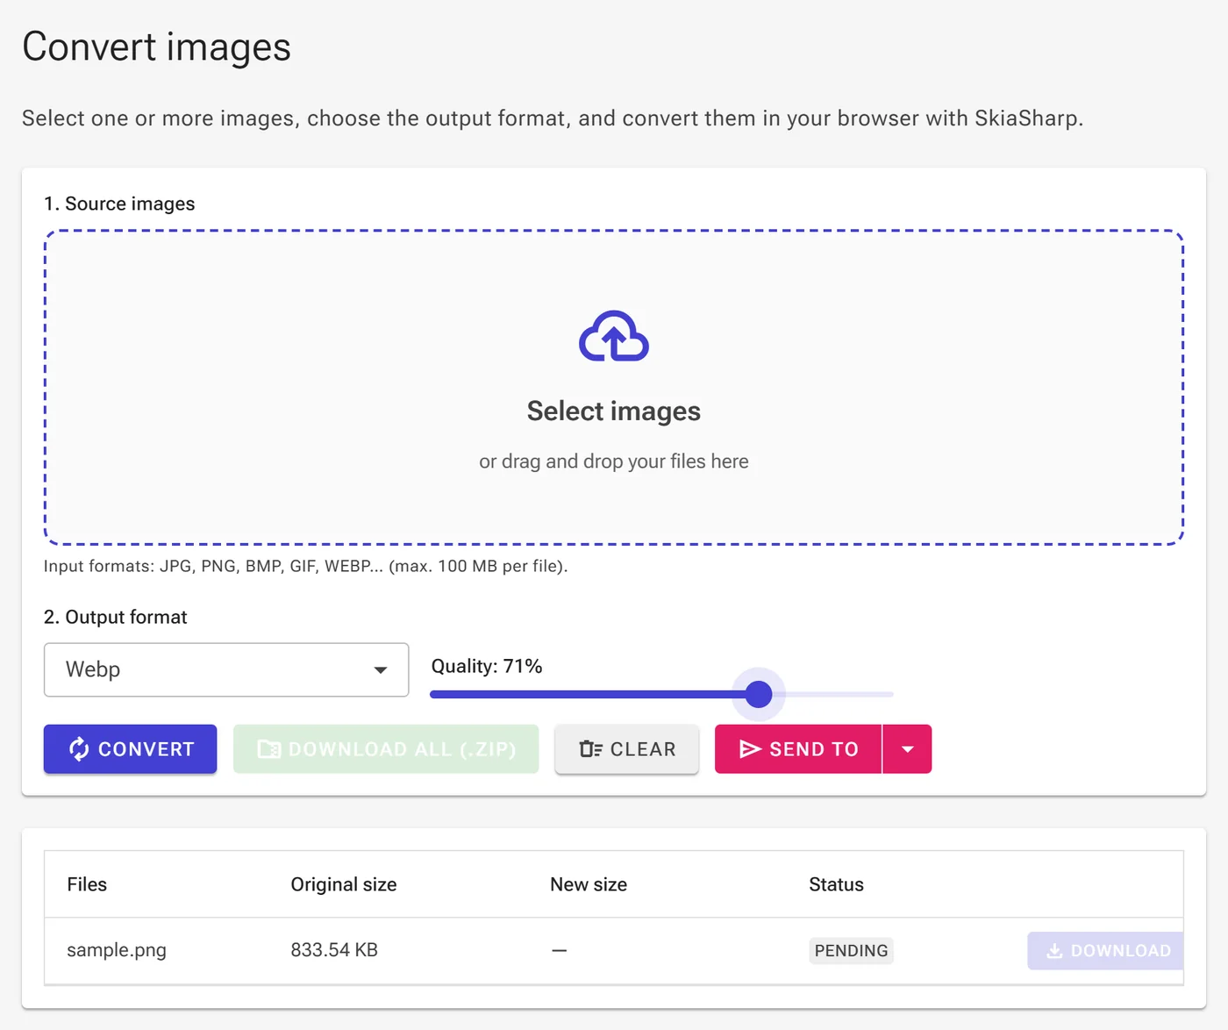1228x1030 pixels.
Task: Click the '2. Output format' label
Action: tap(116, 617)
